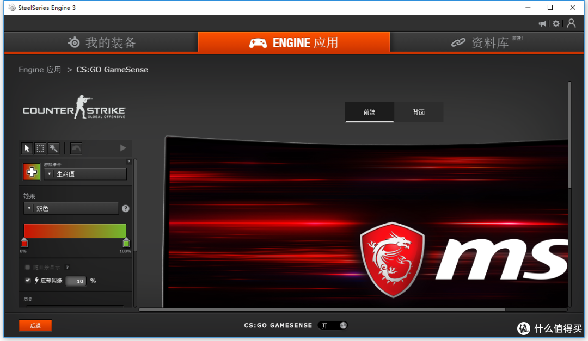This screenshot has height=341, width=588.
Task: Click the 底部闪烁 percent input field
Action: click(76, 281)
